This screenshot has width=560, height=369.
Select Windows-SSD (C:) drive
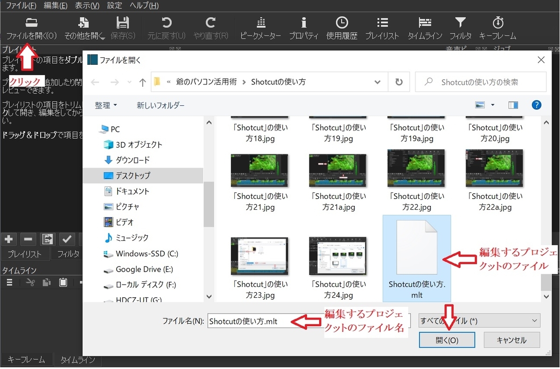coord(147,253)
